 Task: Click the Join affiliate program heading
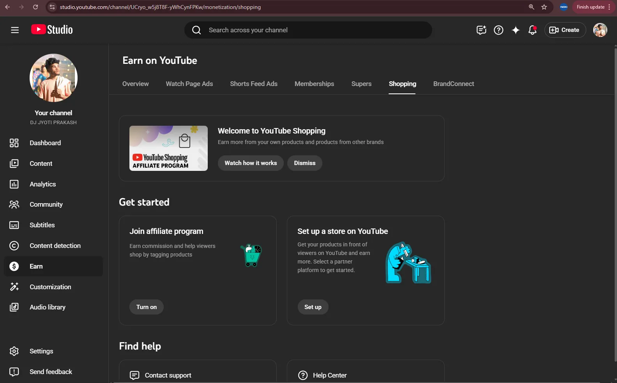(x=166, y=231)
